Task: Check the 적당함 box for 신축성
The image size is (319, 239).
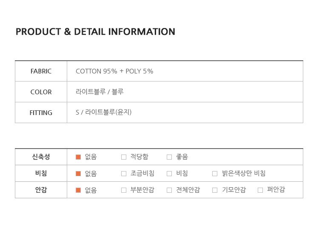Action: [x=124, y=157]
